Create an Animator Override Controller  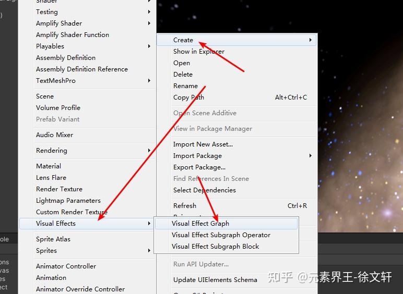(87, 289)
